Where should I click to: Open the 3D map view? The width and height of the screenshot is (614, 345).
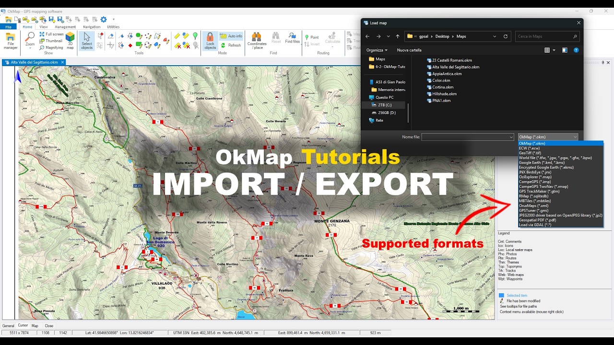[x=70, y=41]
